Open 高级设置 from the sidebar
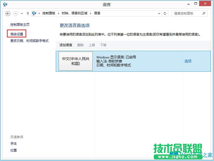The height and width of the screenshot is (161, 214). [17, 34]
